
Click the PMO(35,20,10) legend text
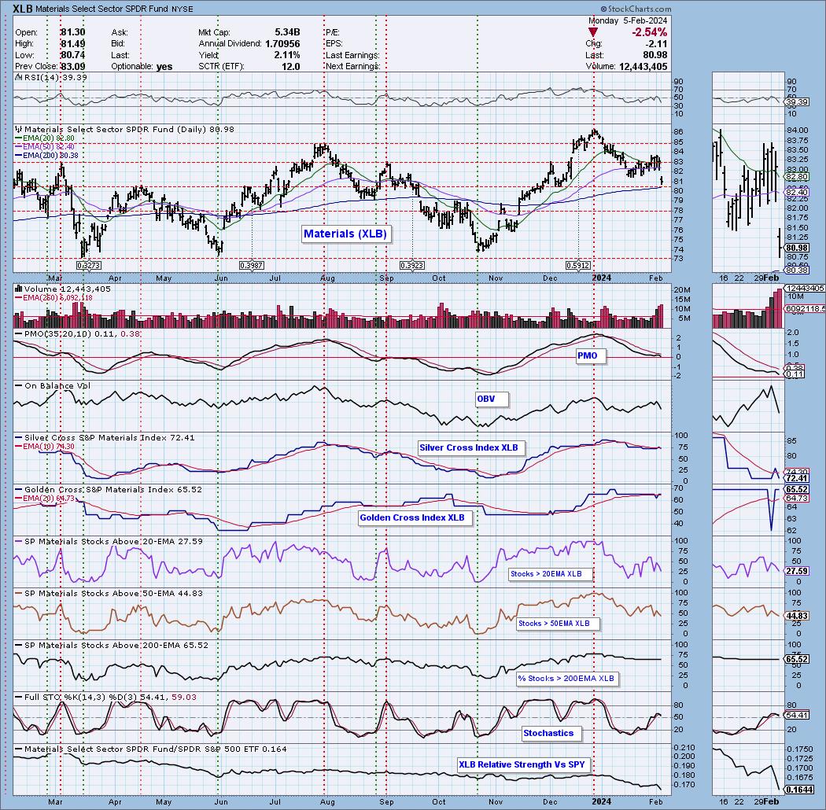[x=77, y=334]
